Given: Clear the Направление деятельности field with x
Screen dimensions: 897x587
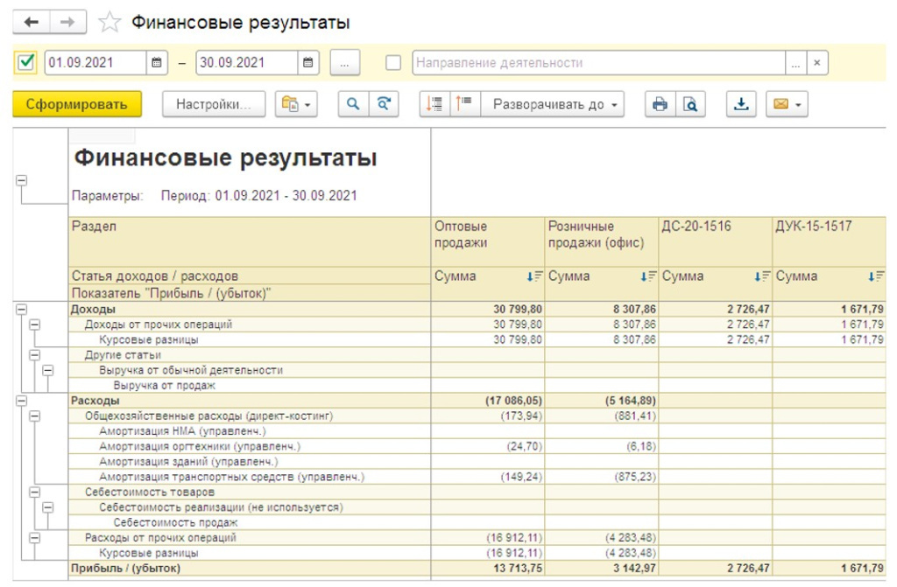Looking at the screenshot, I should point(816,63).
